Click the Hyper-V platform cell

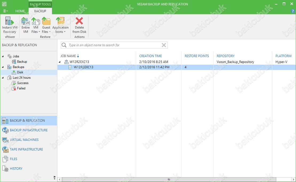point(281,62)
